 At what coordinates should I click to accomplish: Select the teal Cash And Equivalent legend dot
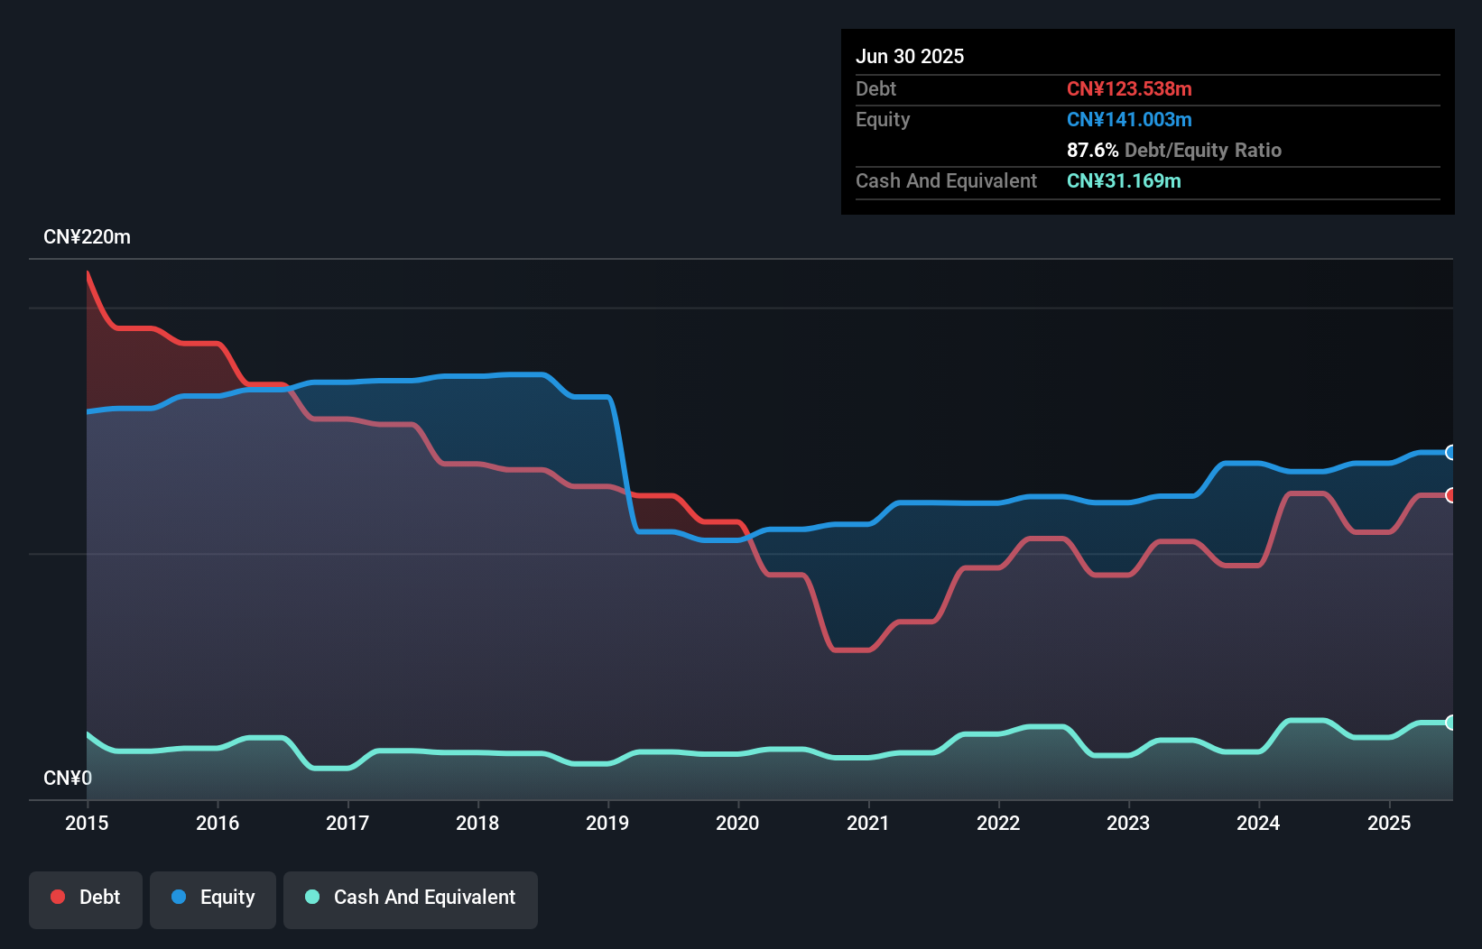(310, 897)
